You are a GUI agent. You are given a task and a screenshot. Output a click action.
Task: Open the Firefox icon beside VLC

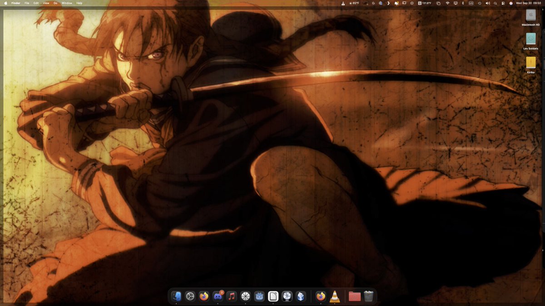coord(321,296)
